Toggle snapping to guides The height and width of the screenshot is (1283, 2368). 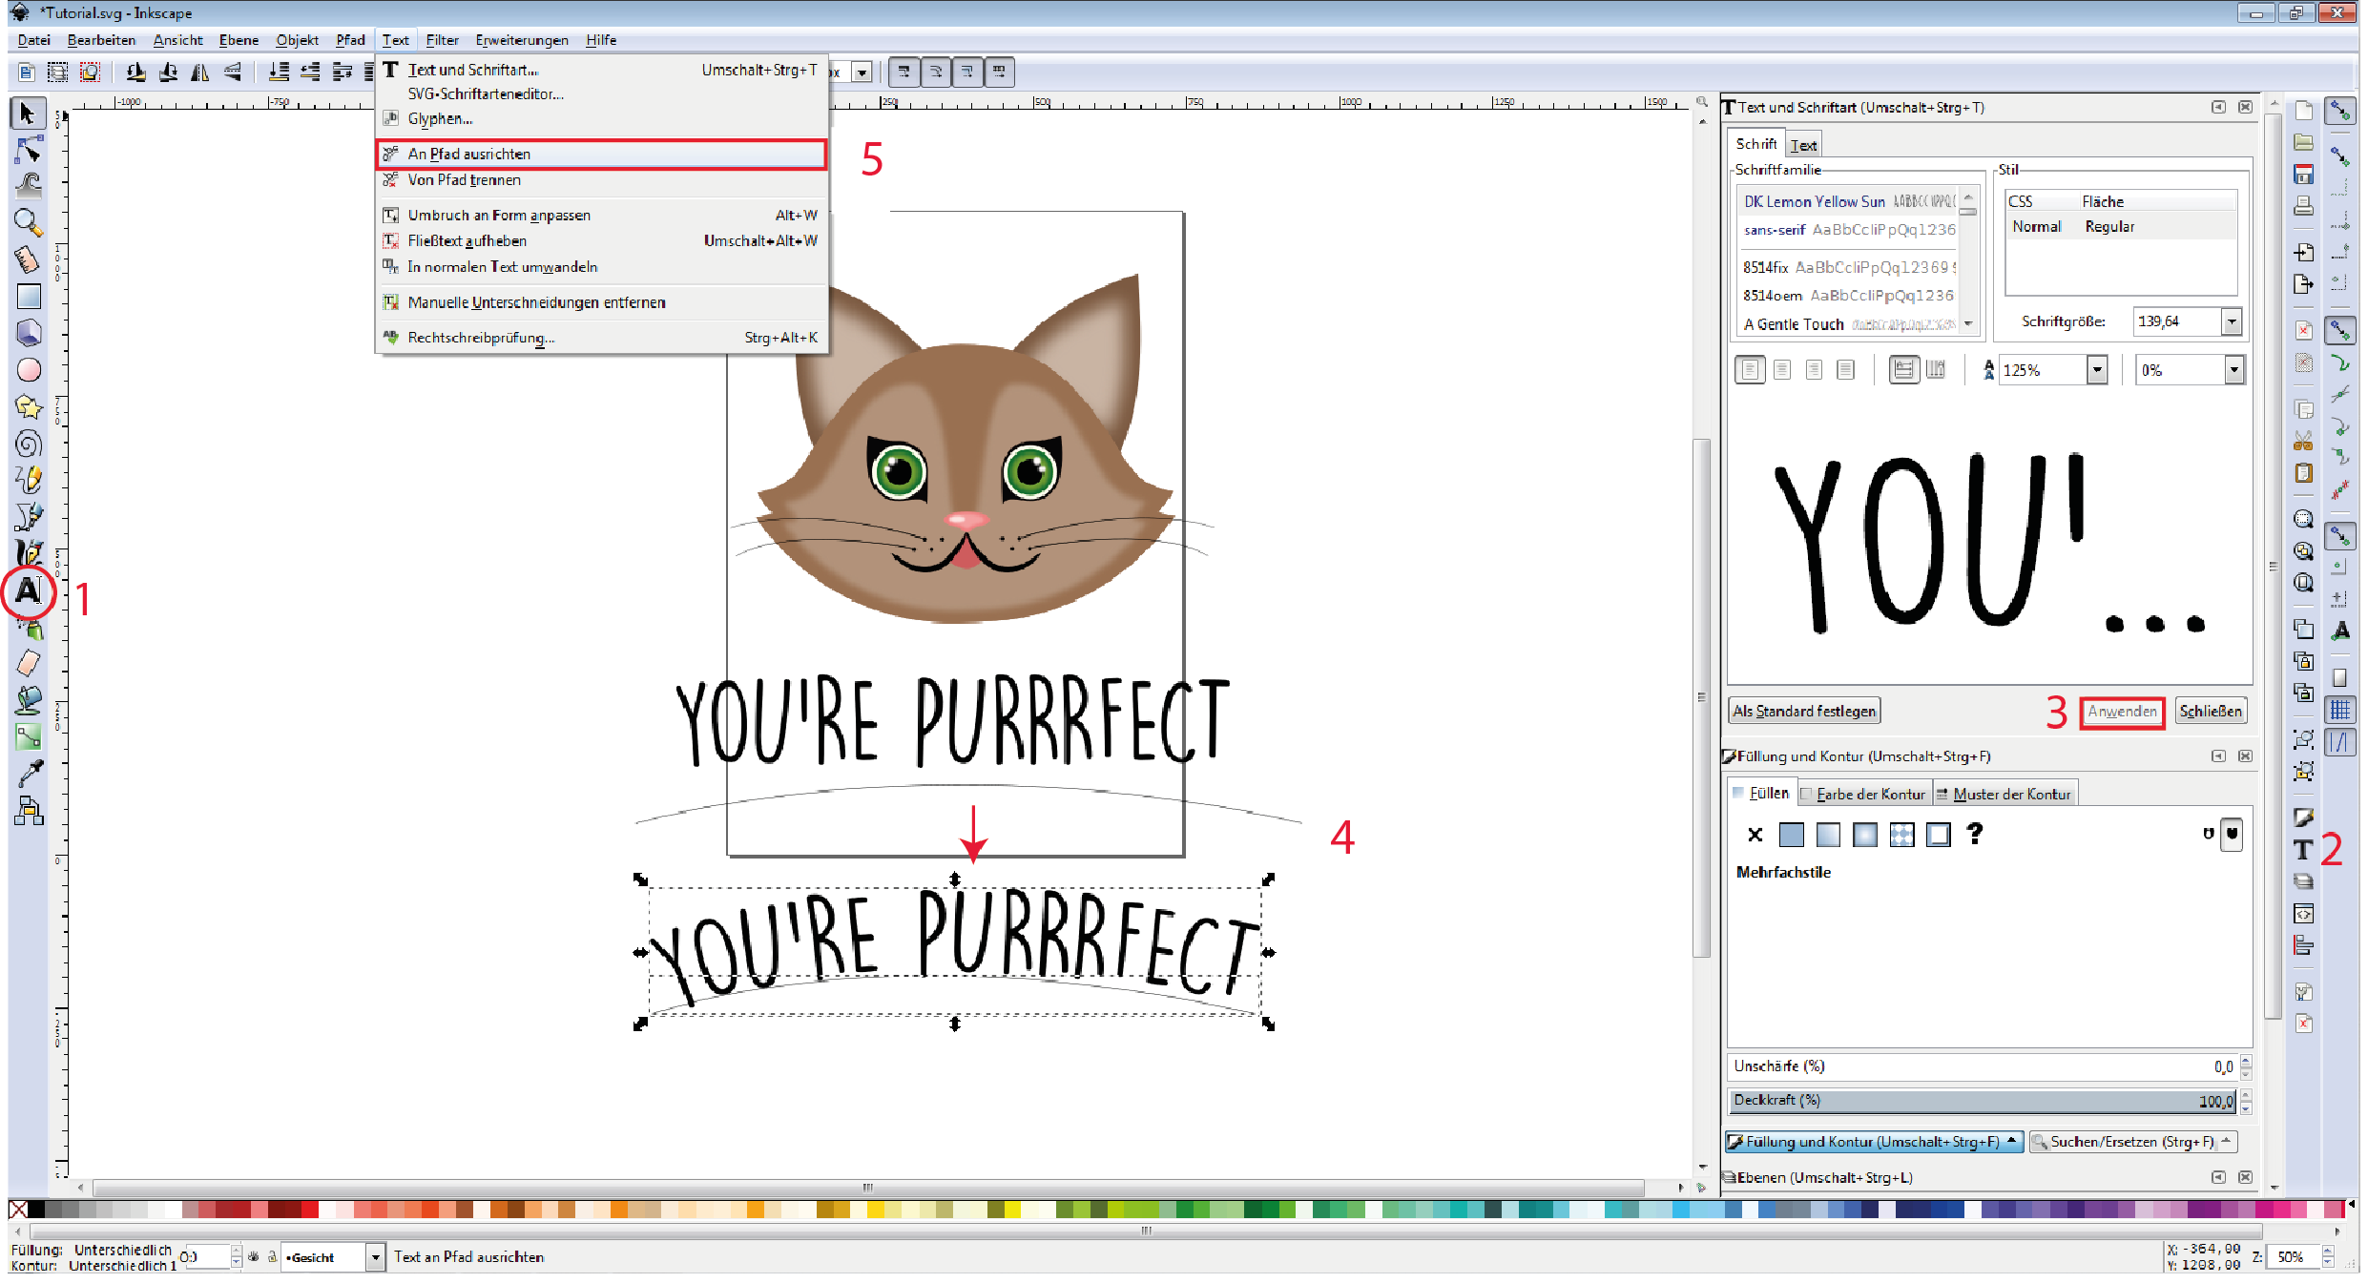(2339, 742)
